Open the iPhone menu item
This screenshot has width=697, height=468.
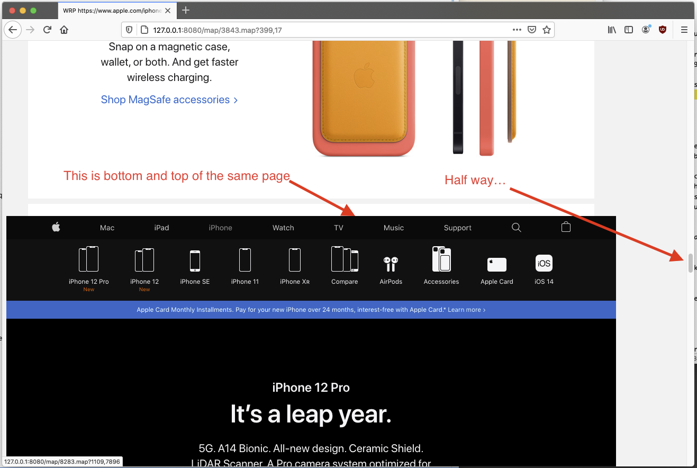point(220,228)
